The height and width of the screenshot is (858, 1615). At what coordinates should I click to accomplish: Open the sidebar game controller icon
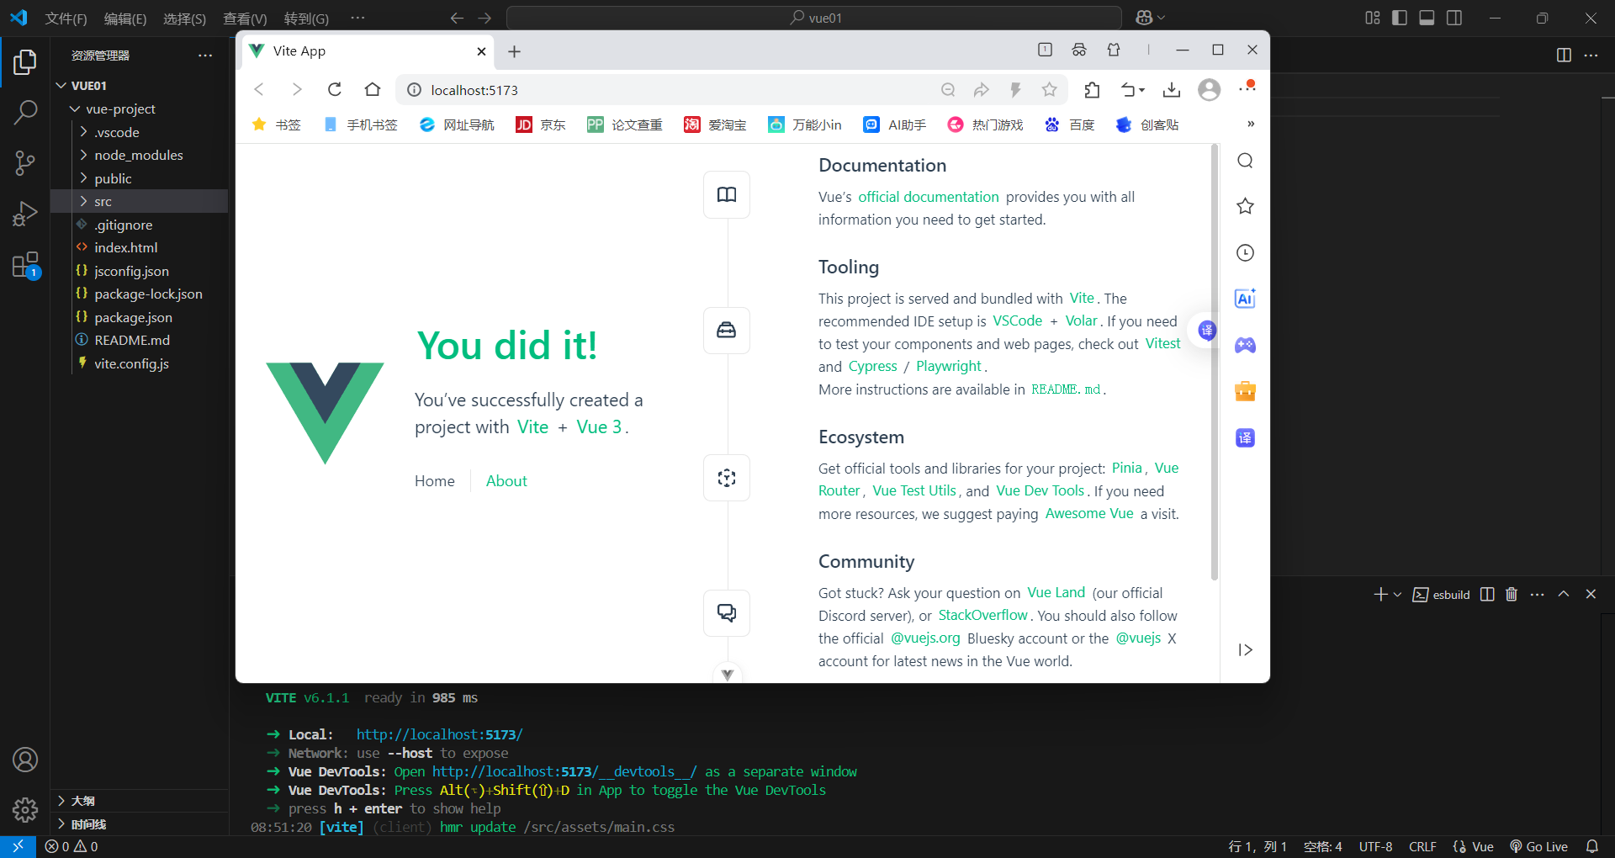(x=1245, y=345)
